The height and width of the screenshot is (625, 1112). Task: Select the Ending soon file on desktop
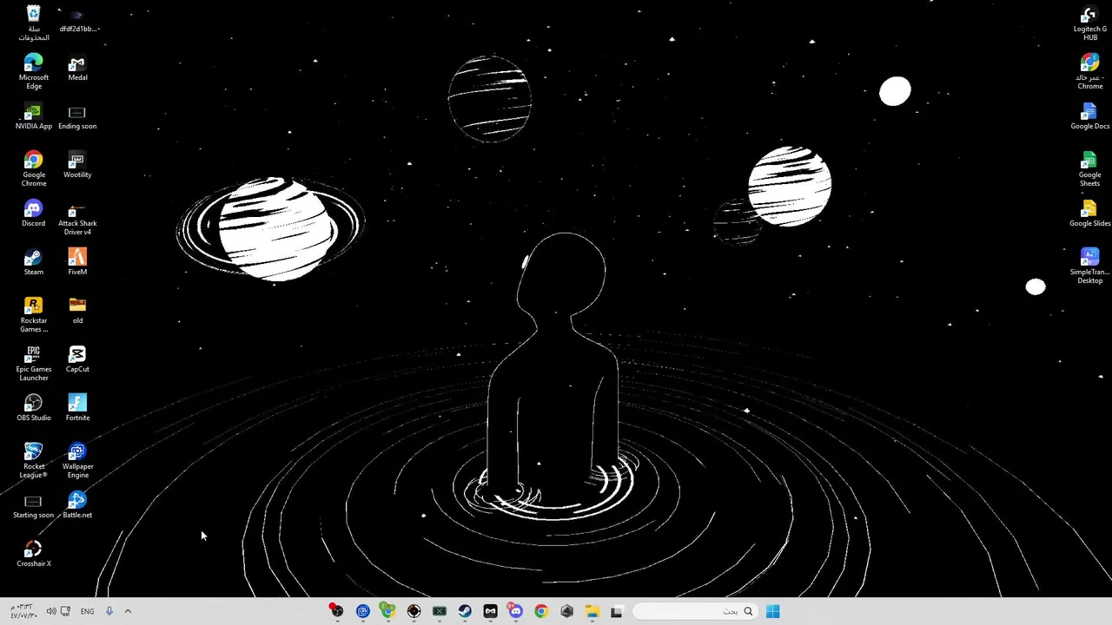point(77,117)
